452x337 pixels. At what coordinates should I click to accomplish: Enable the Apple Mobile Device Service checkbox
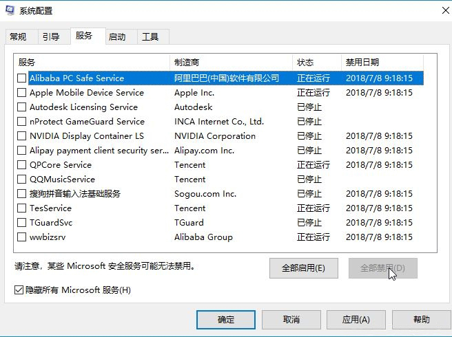click(x=21, y=92)
